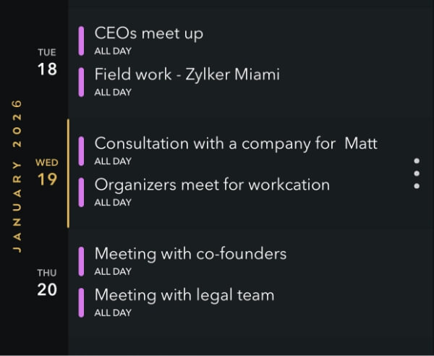
Task: Click purple bar beside legal team meeting
Action: coord(82,302)
